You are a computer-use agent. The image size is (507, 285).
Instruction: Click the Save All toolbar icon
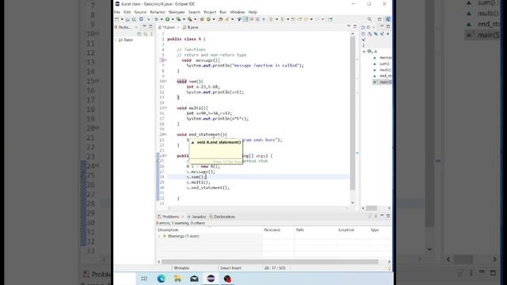[134, 19]
